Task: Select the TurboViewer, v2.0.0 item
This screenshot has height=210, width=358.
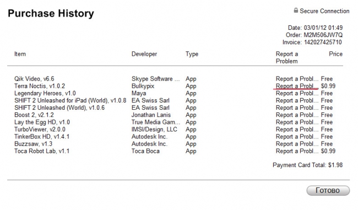Action: click(x=40, y=130)
